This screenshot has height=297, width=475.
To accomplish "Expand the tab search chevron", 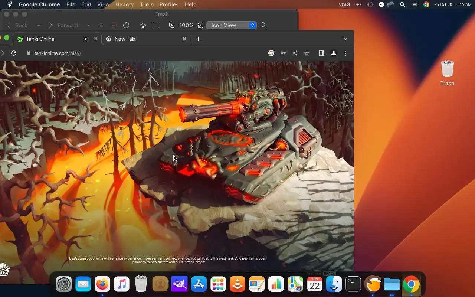I will click(x=345, y=39).
